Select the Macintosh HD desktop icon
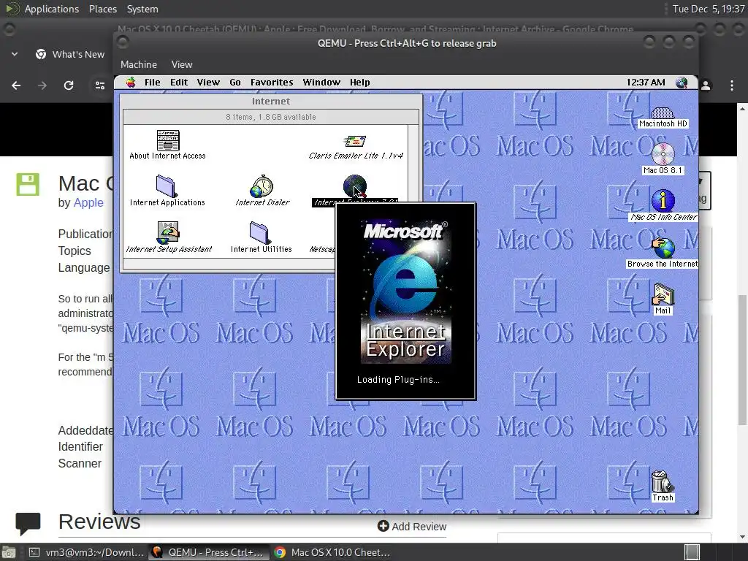Viewport: 748px width, 561px height. pyautogui.click(x=663, y=118)
